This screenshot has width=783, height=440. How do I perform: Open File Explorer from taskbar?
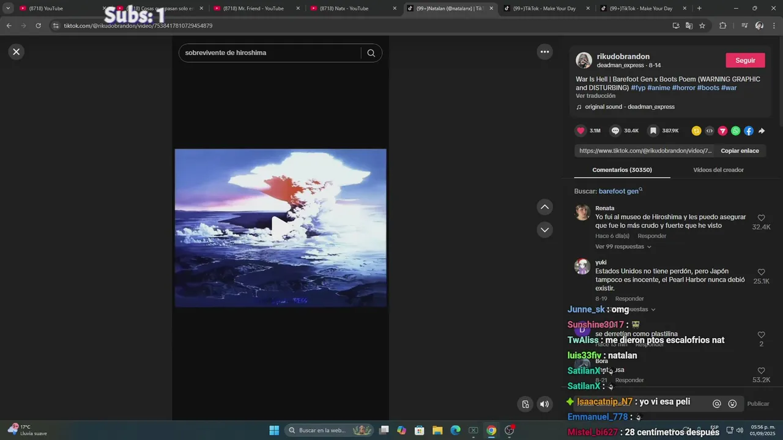pos(437,430)
